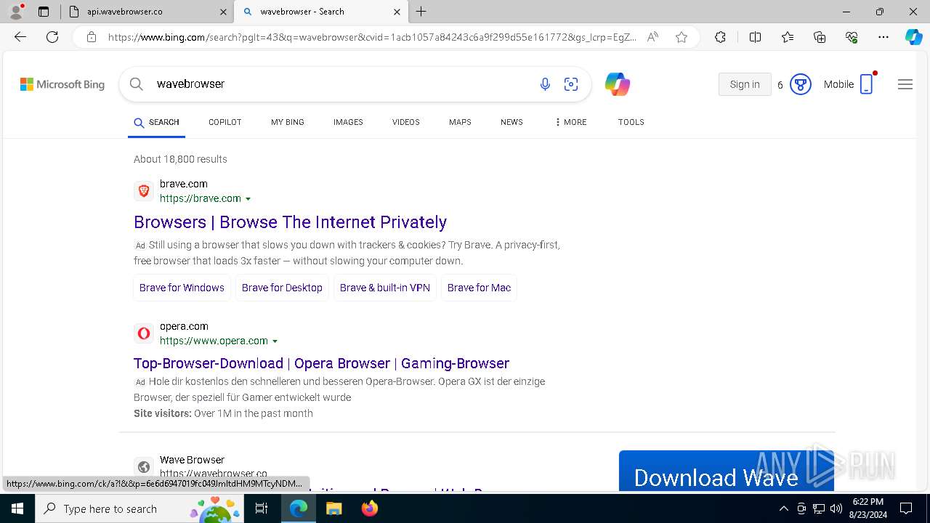Switch to MAPS results
Screen dimensions: 930x523
(460, 122)
